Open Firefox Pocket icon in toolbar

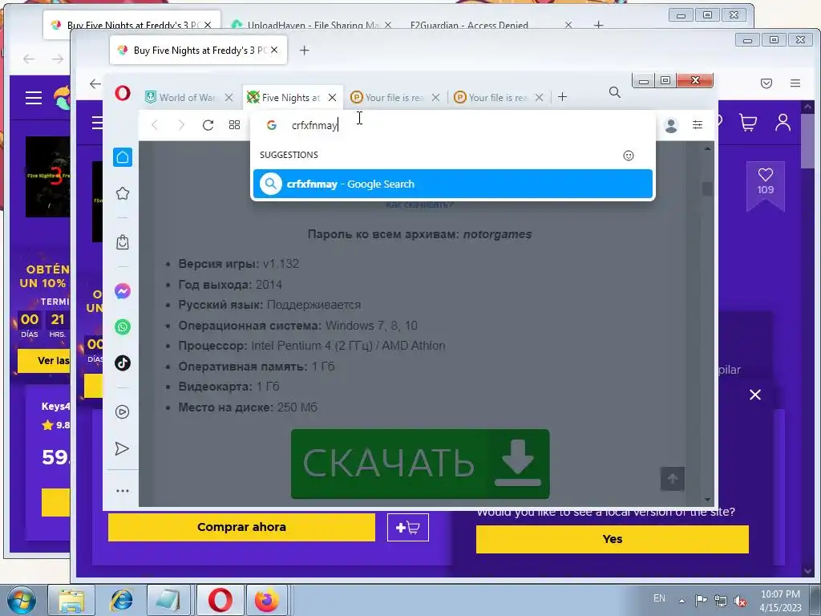[x=766, y=83]
